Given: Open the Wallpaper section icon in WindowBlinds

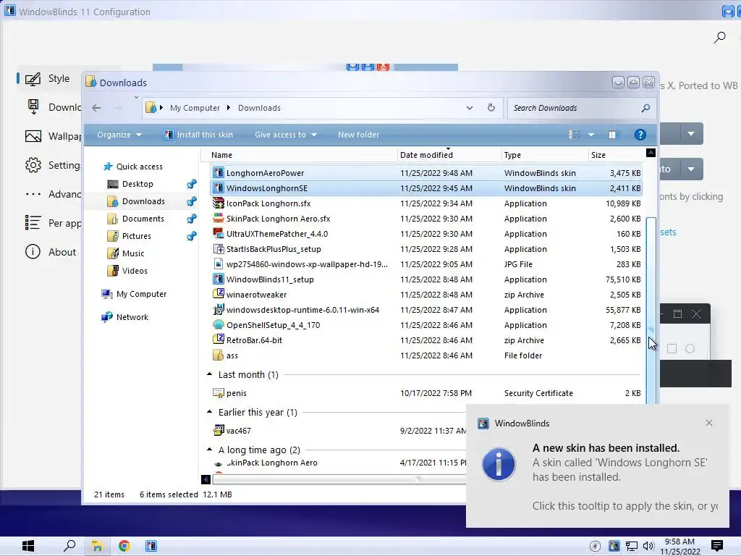Looking at the screenshot, I should click(x=33, y=137).
